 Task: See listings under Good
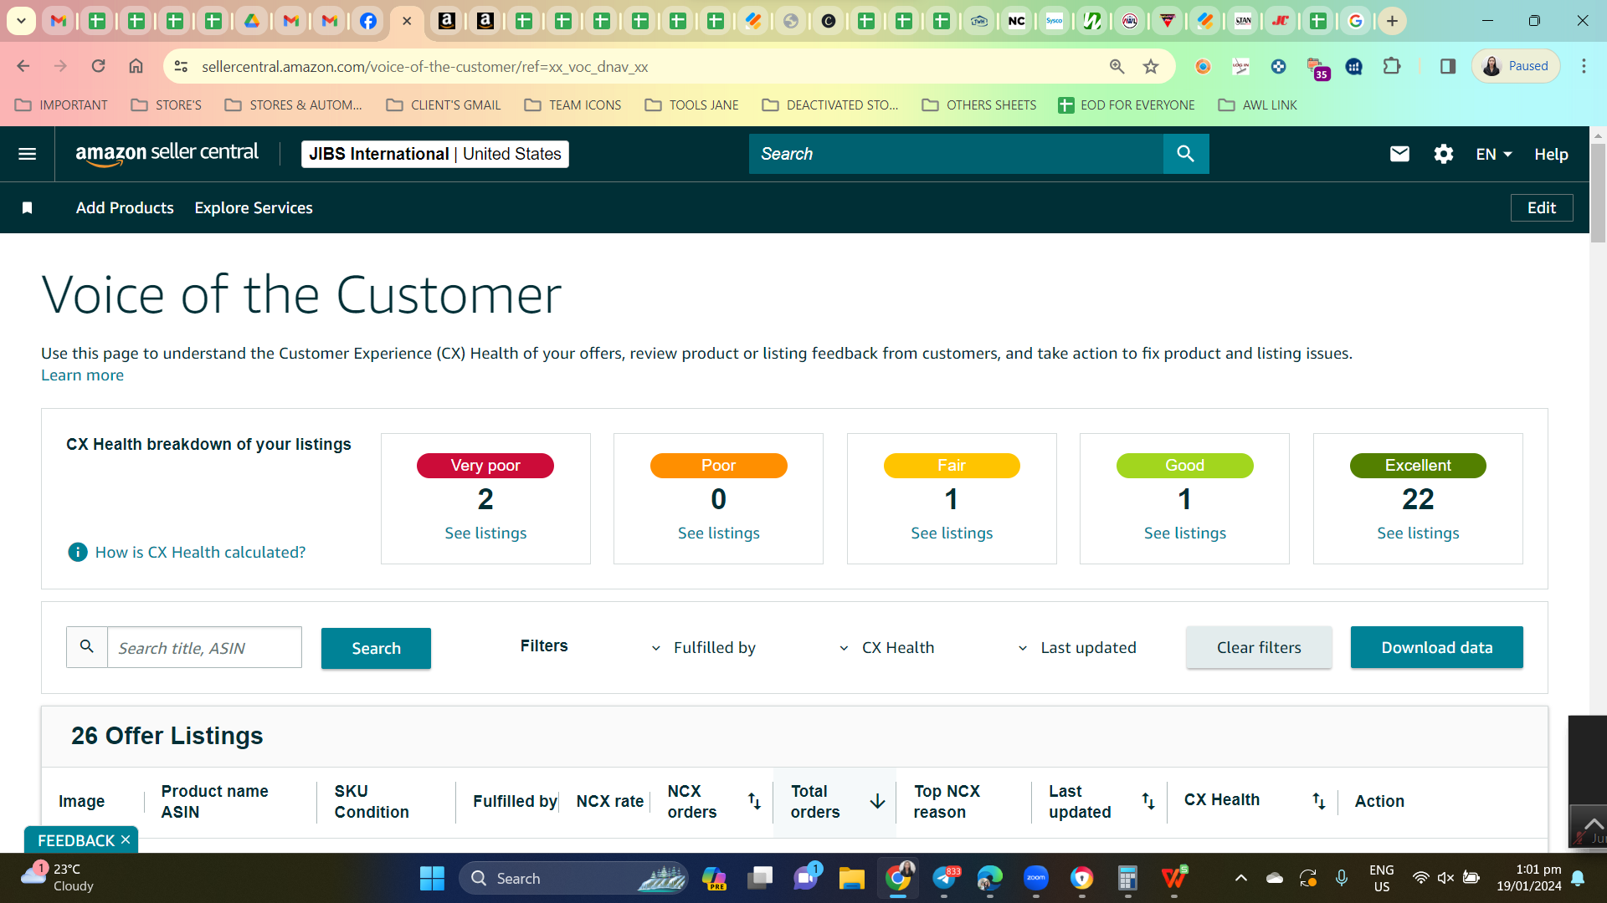1184,533
